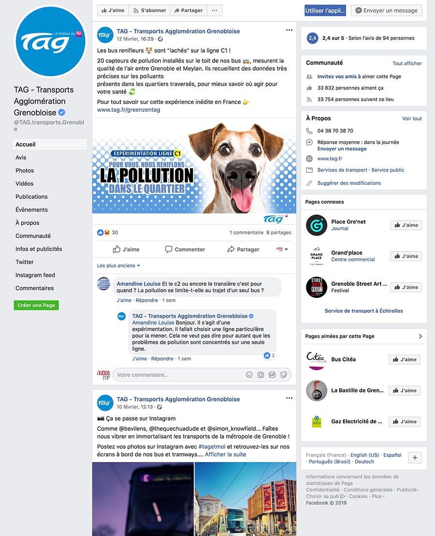Screen dimensions: 435x536
Task: Click the like count bubble on TAG's reply
Action: [x=269, y=356]
